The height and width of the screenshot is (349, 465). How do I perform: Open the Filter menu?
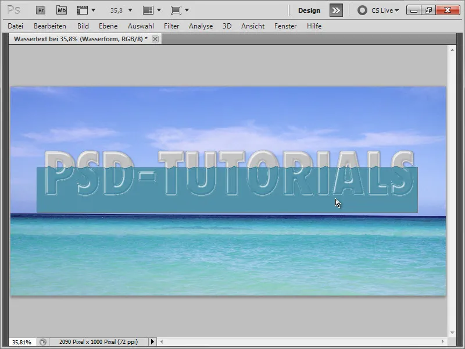171,26
